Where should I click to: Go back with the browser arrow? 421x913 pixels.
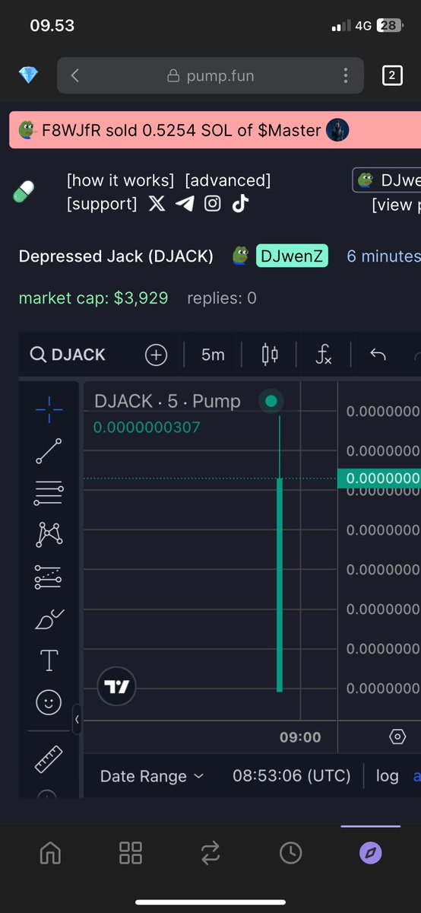74,75
